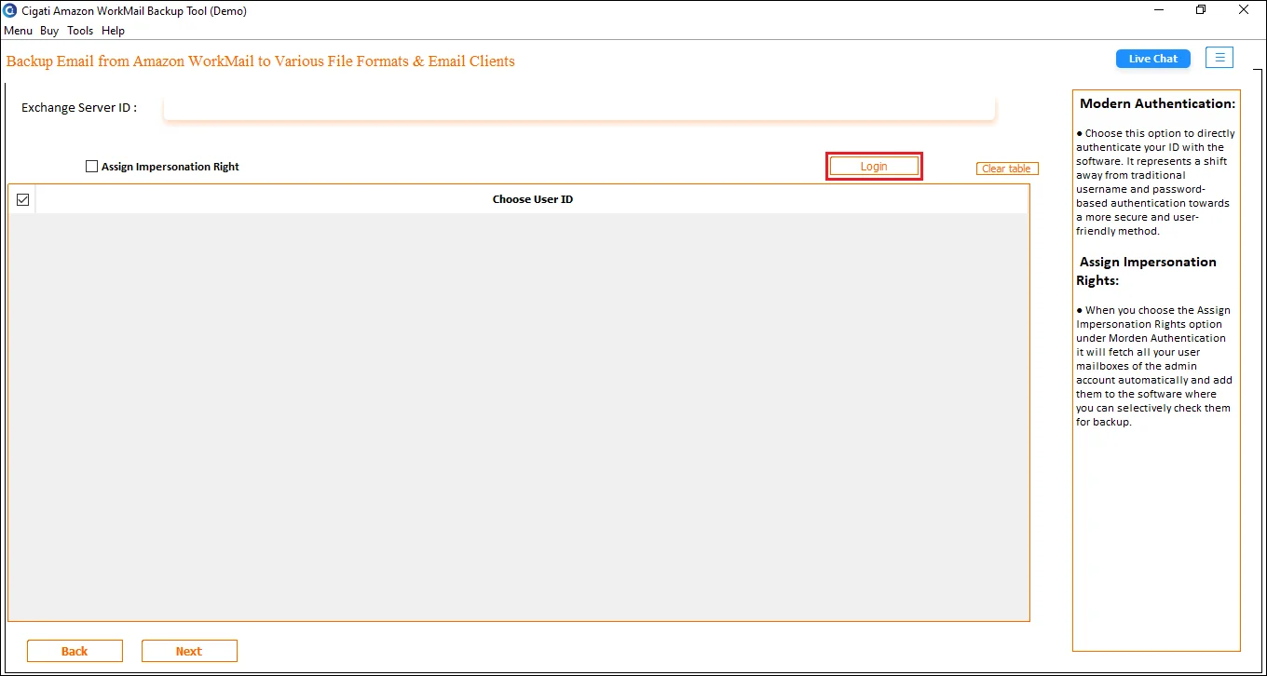Open the hamburger menu icon beside Live Chat
The image size is (1267, 676).
[1219, 58]
